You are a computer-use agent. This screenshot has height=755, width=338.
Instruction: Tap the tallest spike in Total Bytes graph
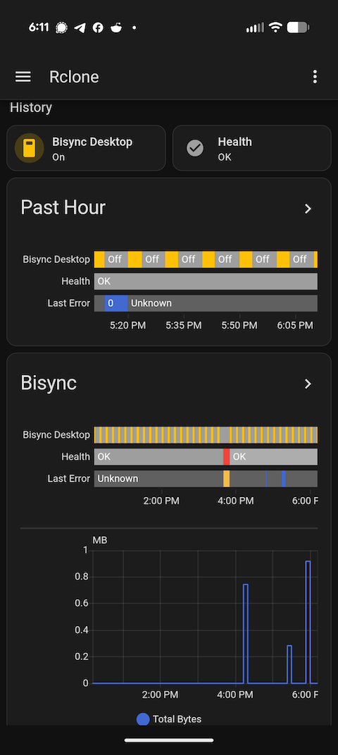[x=308, y=621]
